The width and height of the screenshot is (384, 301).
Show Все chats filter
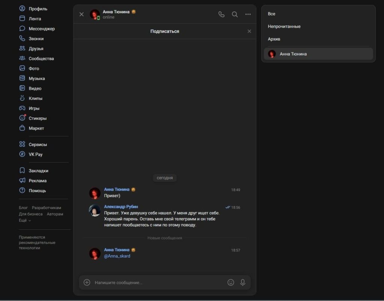[271, 14]
